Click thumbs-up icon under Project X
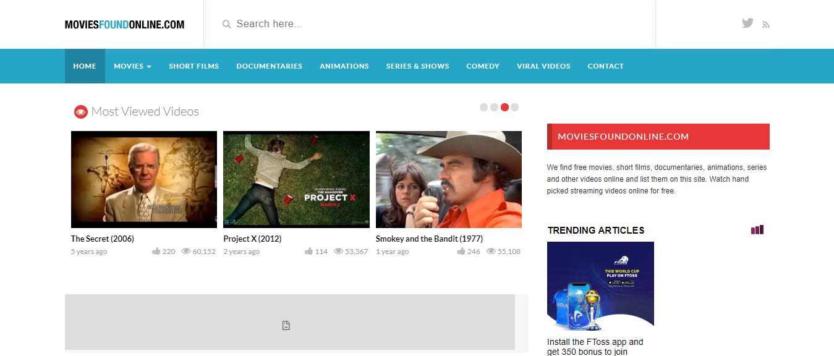 click(x=308, y=252)
